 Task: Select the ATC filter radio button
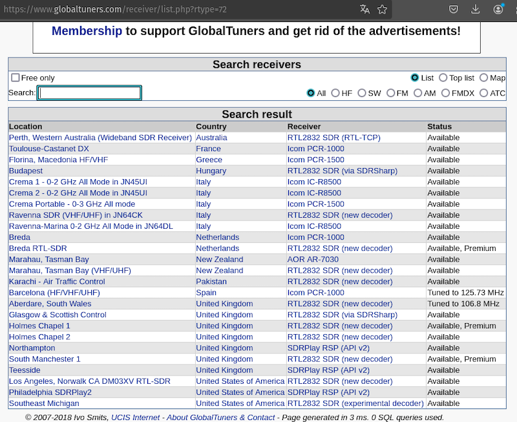pyautogui.click(x=484, y=93)
